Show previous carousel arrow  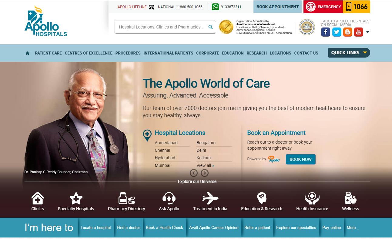(x=194, y=173)
